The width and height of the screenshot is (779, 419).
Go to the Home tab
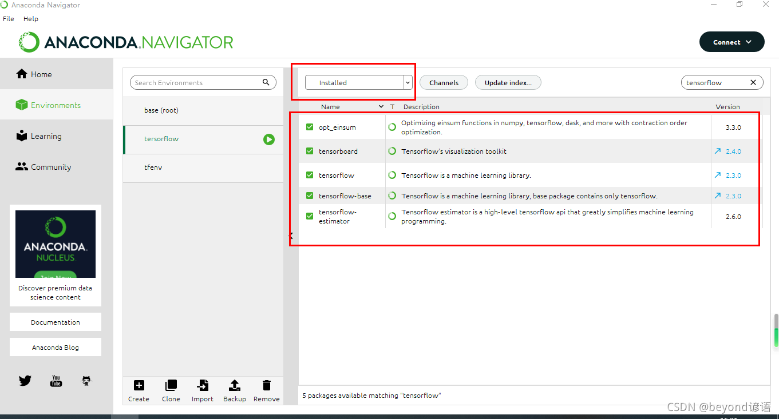pos(57,74)
